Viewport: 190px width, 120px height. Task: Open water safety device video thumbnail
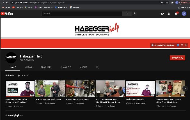pyautogui.click(x=20, y=89)
